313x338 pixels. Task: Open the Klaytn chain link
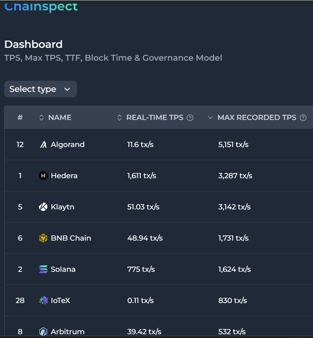pos(62,207)
